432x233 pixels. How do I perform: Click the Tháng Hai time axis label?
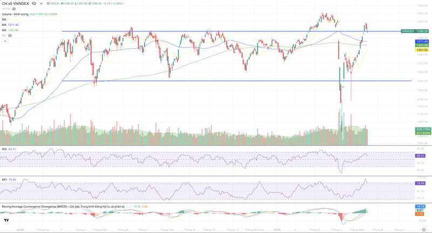[43, 230]
